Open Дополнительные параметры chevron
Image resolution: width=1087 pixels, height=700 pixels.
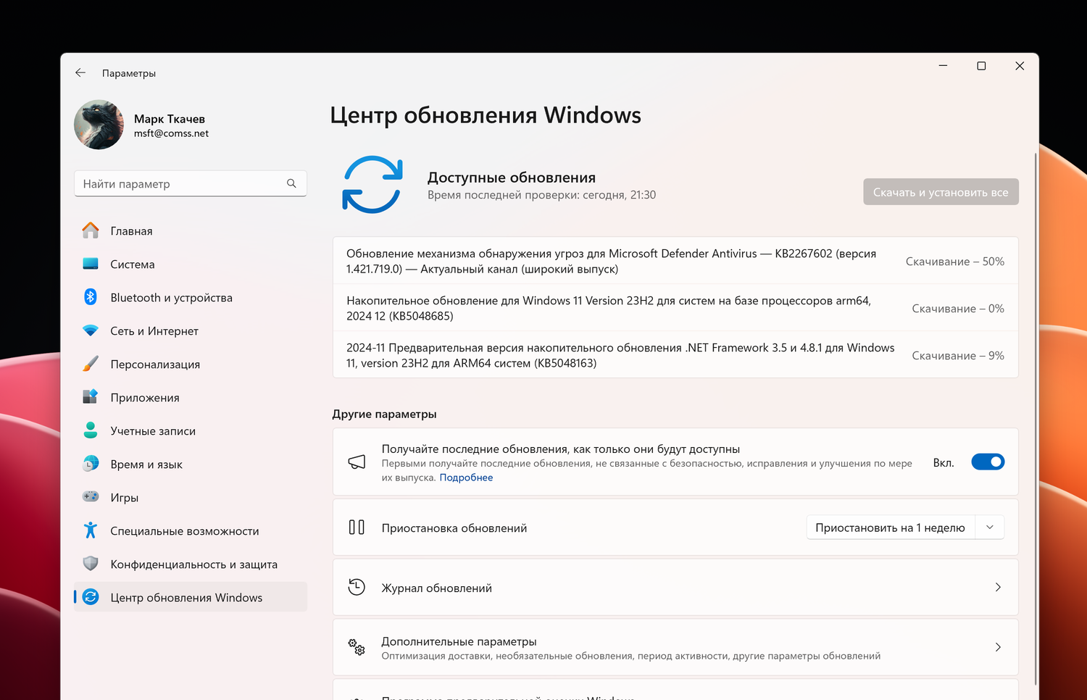click(998, 647)
